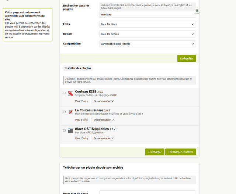The height and width of the screenshot is (194, 236).
Task: Click the Rechercher button
Action: pos(186,58)
